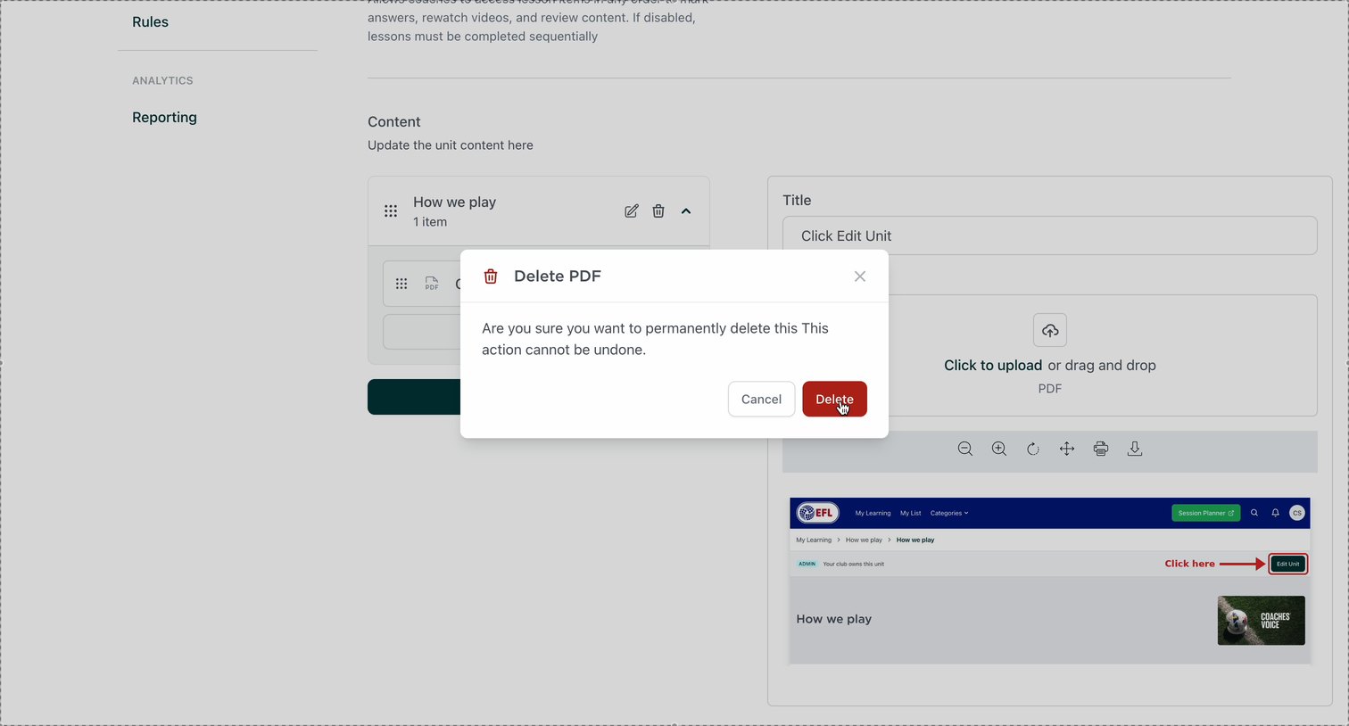Cancel the PDF deletion

(761, 399)
